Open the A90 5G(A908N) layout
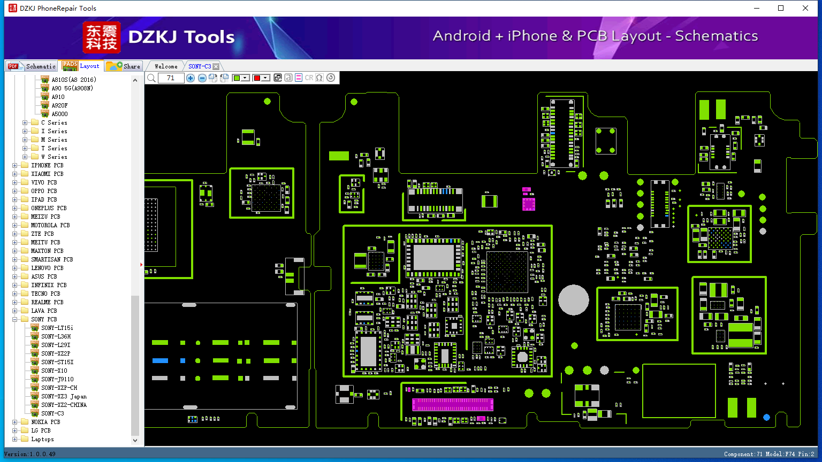 click(72, 88)
